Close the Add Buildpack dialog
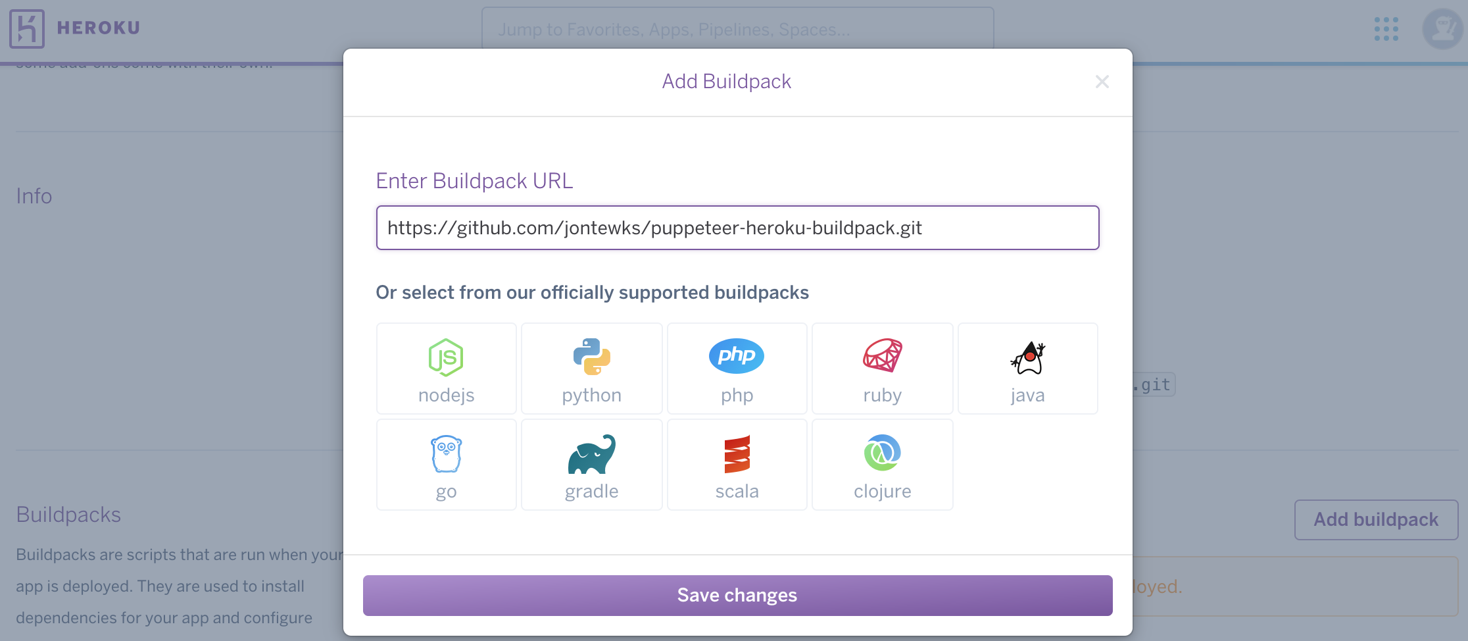 (1102, 82)
